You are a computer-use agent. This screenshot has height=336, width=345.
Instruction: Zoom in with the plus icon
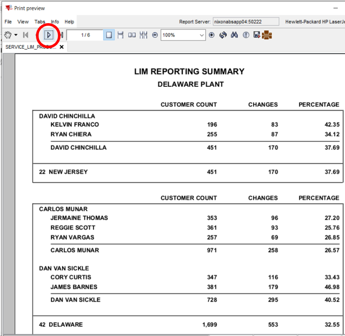[x=212, y=35]
